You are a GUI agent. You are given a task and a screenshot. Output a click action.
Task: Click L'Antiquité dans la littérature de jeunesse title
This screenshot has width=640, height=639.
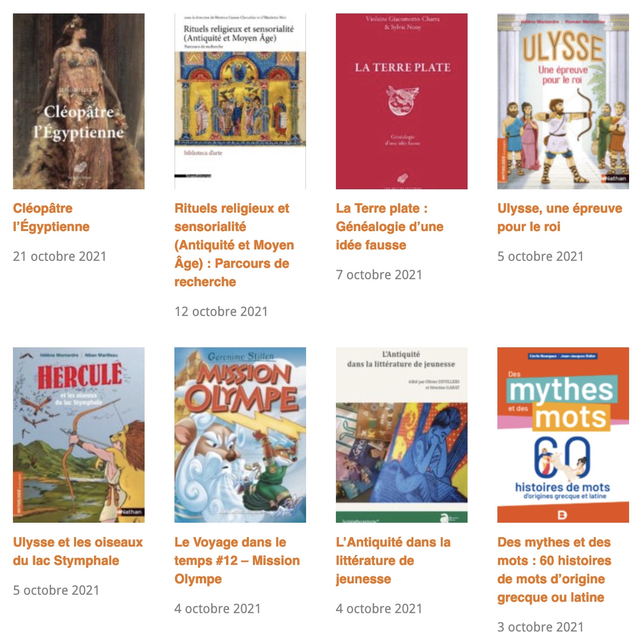point(393,560)
